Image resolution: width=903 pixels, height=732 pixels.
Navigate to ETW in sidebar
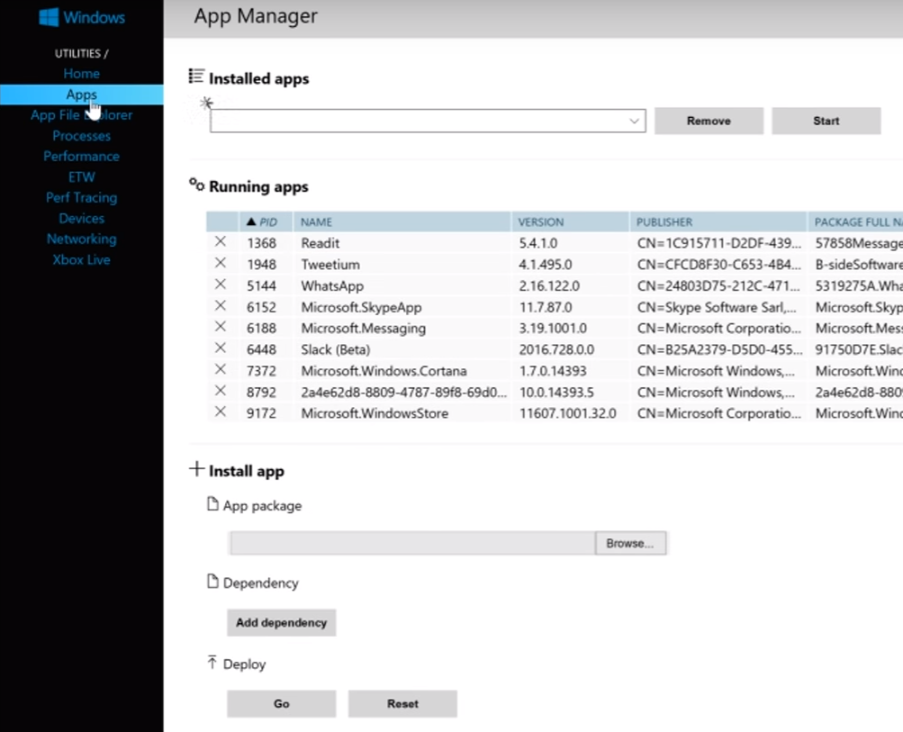(81, 176)
